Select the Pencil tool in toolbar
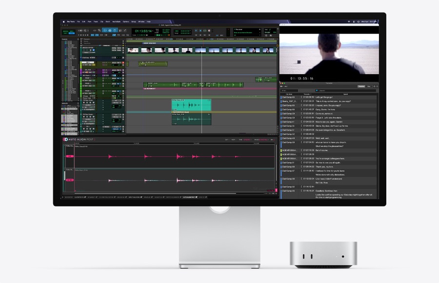This screenshot has height=283, width=439. 125,30
